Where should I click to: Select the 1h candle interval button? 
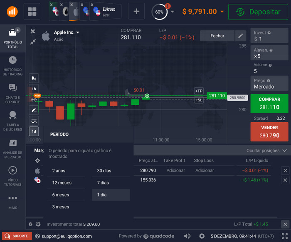click(x=34, y=89)
